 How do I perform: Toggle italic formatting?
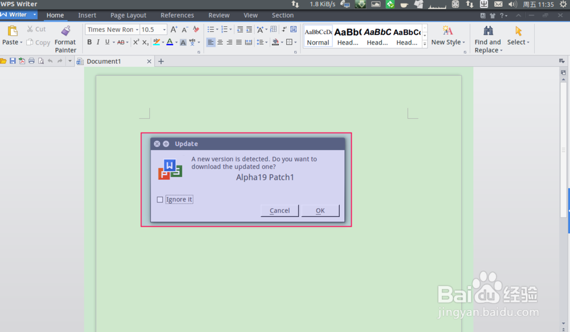click(98, 42)
